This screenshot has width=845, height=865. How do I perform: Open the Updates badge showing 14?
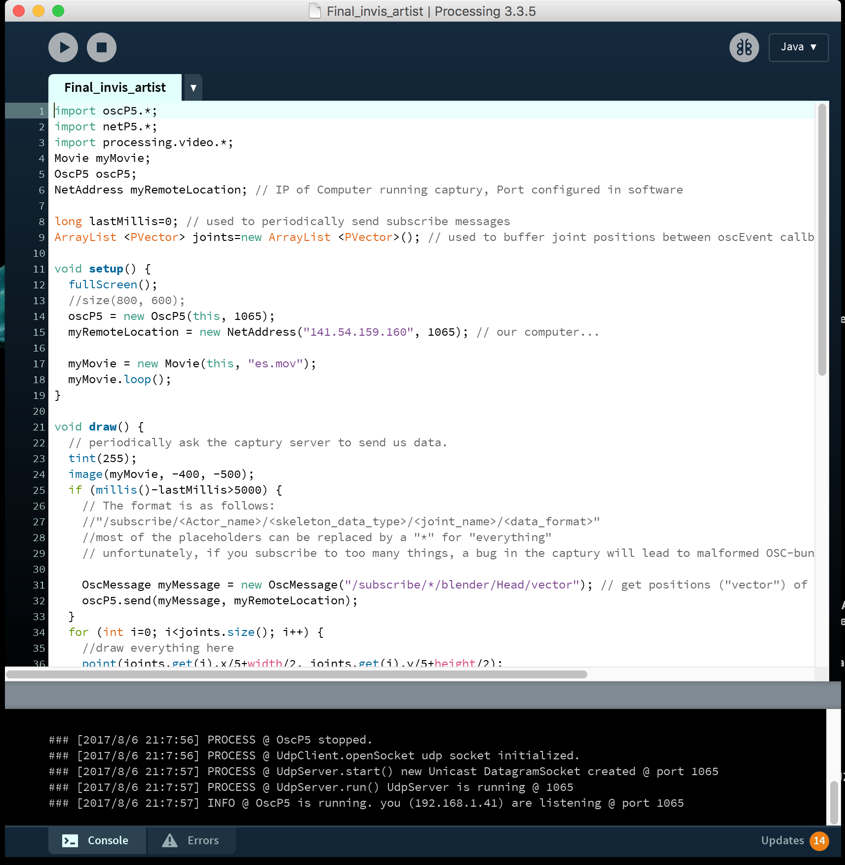[819, 840]
